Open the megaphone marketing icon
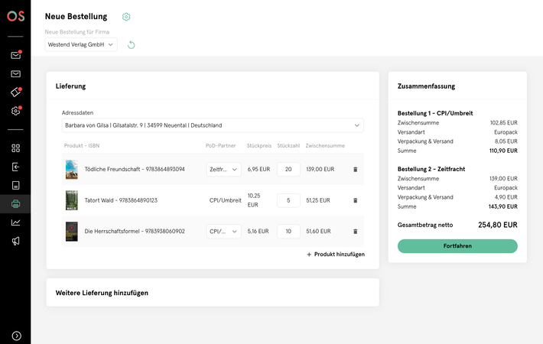The width and height of the screenshot is (543, 344). pos(15,242)
